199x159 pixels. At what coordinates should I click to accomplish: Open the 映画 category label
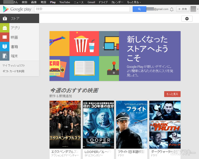[14, 37]
